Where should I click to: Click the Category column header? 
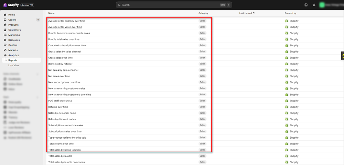[x=203, y=13]
